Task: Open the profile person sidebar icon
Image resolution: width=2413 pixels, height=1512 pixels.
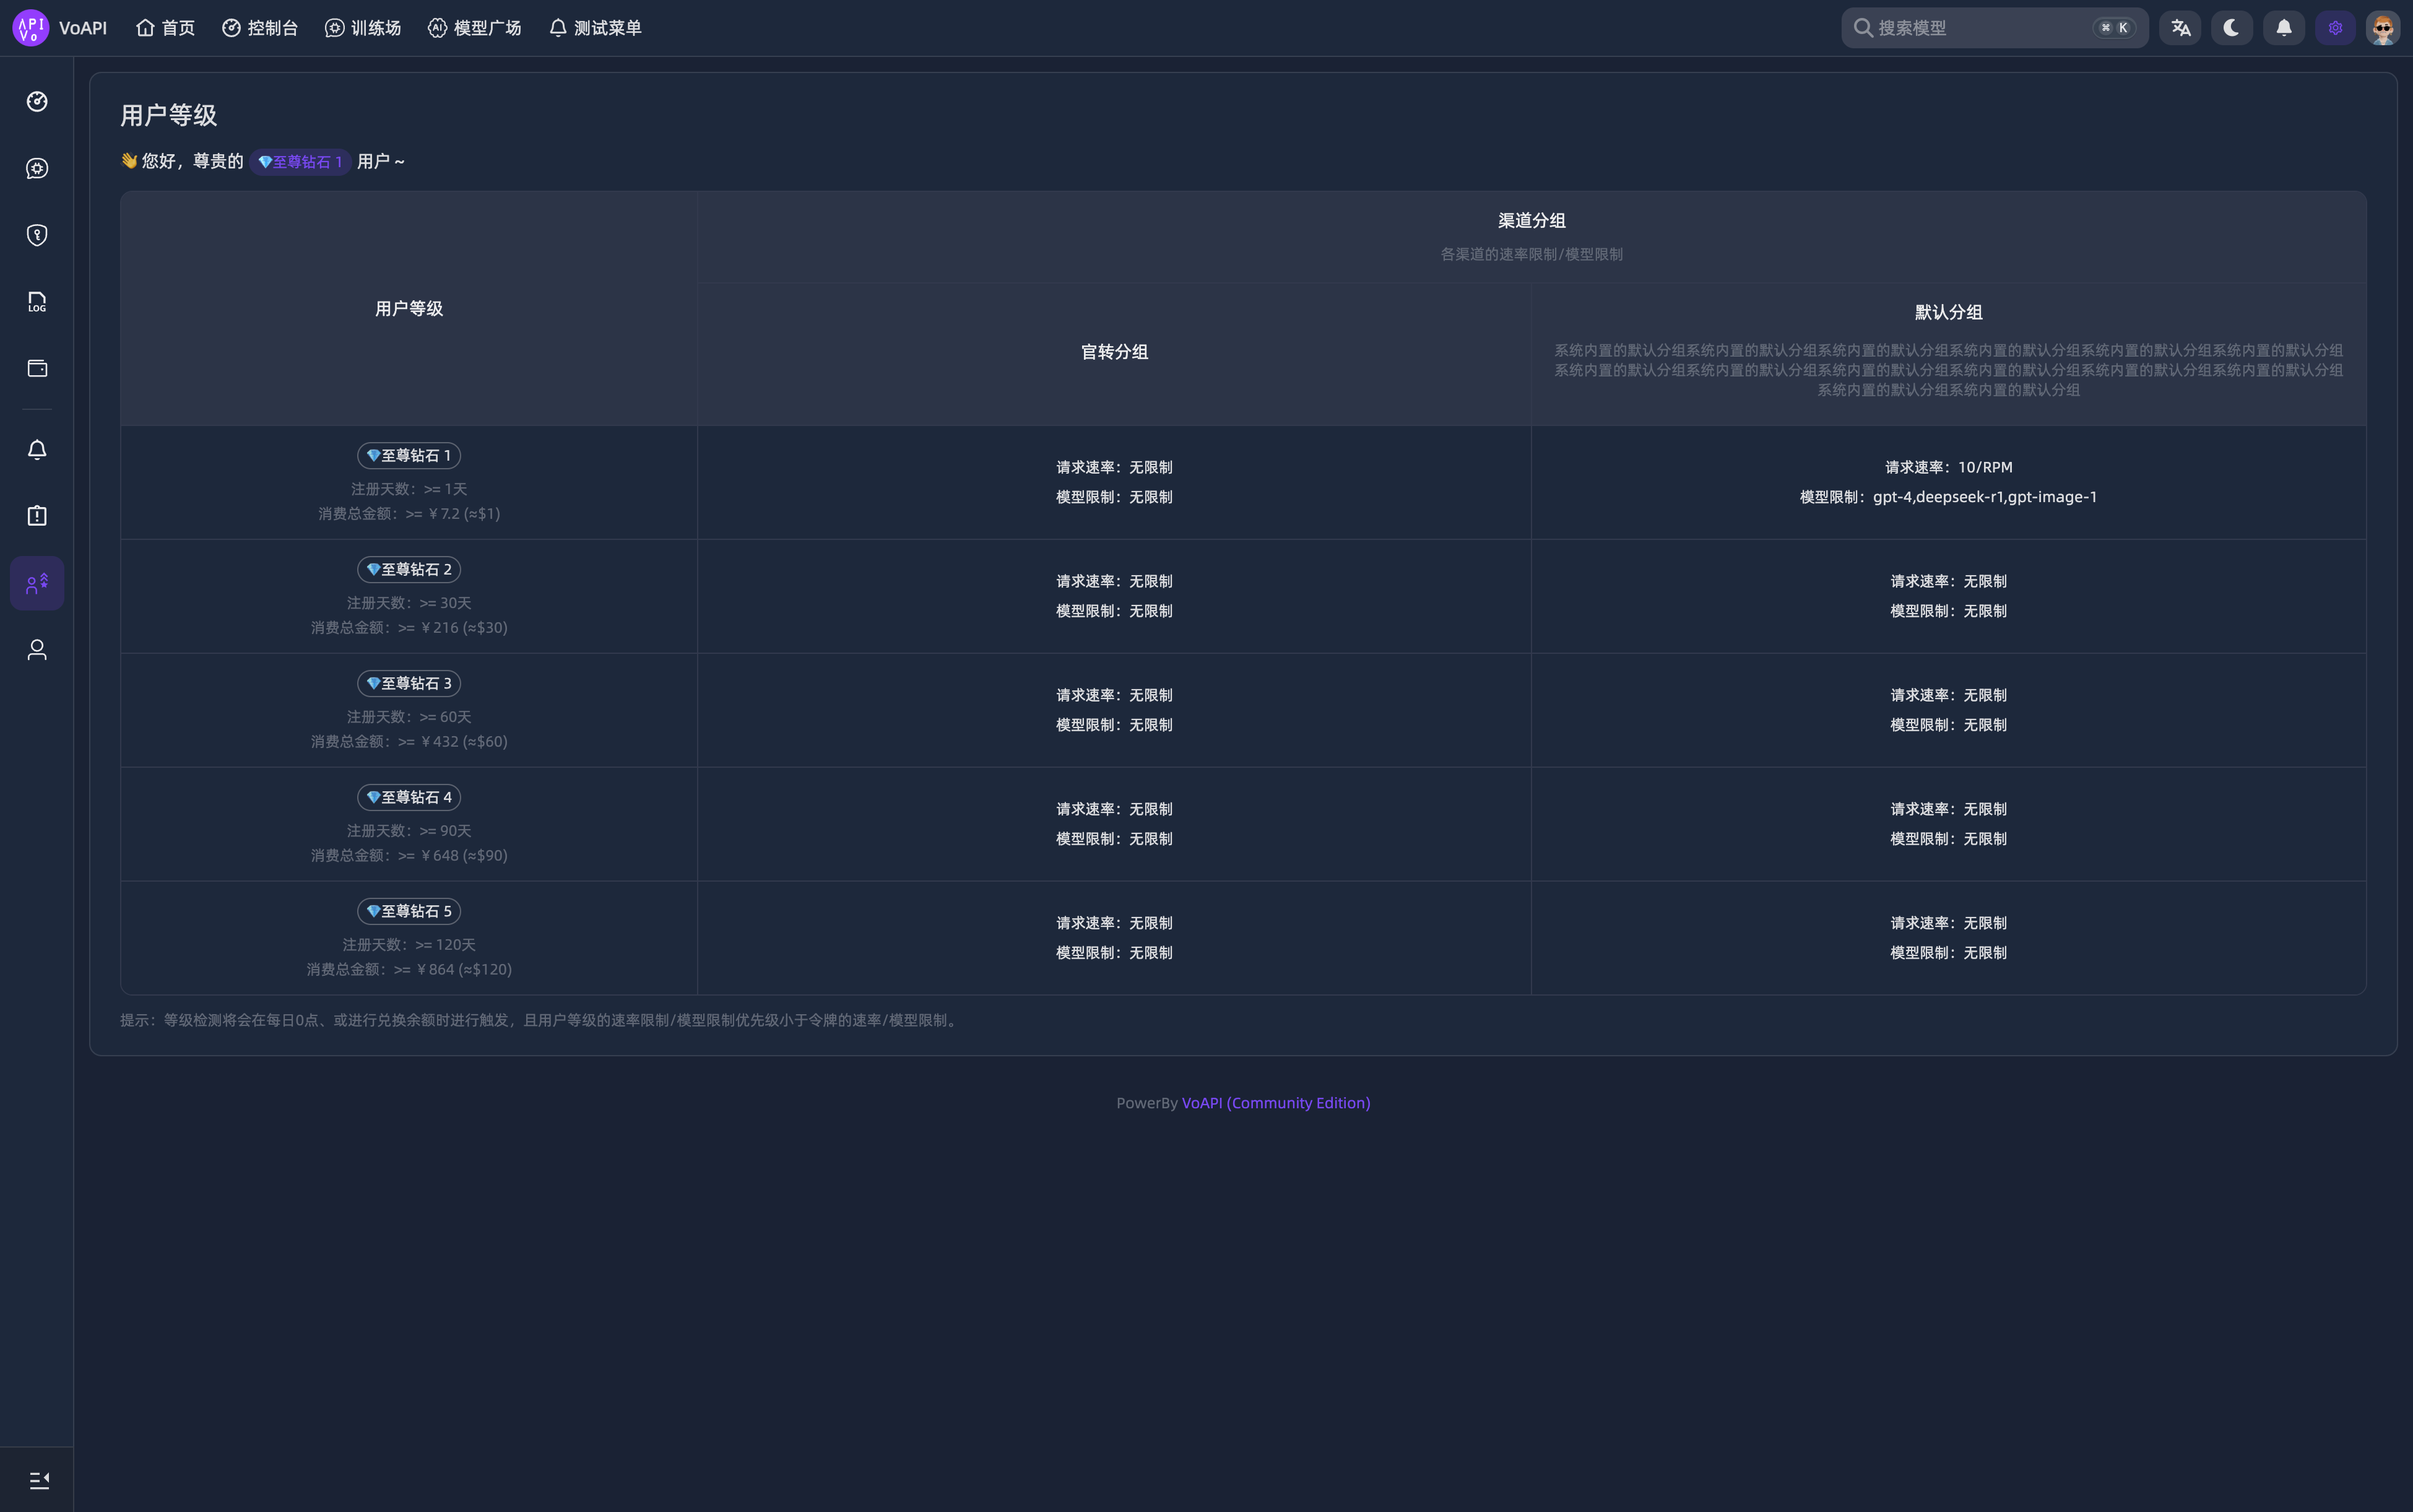Action: 37,650
